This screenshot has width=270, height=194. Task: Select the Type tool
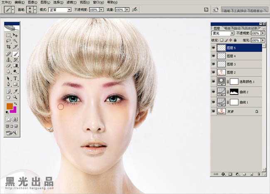pos(15,78)
